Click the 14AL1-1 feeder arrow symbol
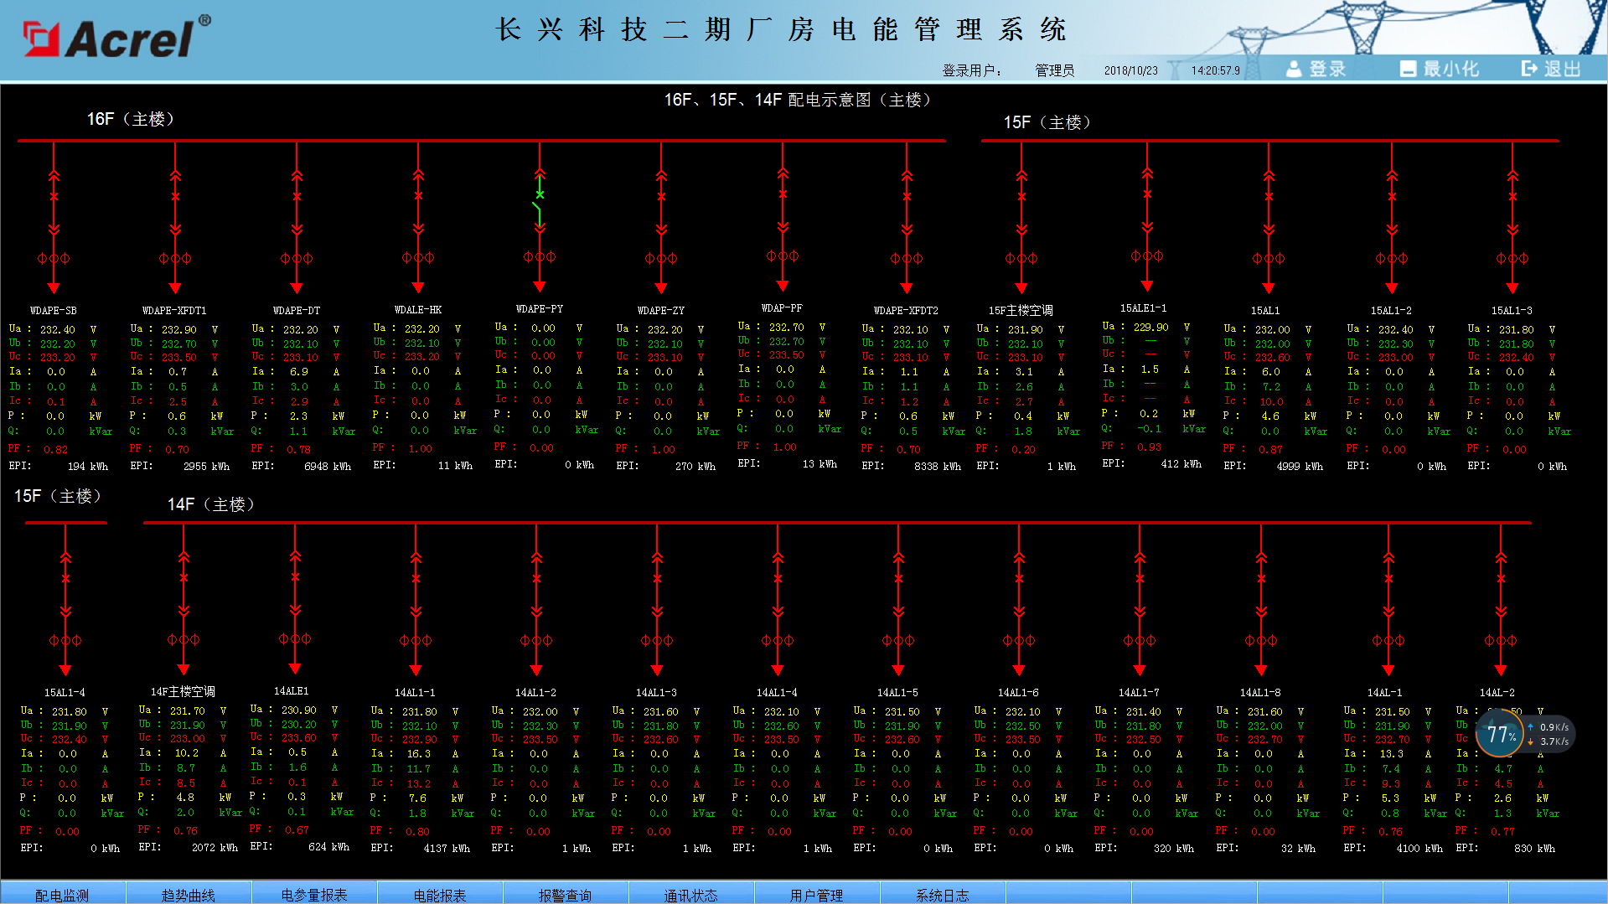The image size is (1608, 904). tap(416, 669)
